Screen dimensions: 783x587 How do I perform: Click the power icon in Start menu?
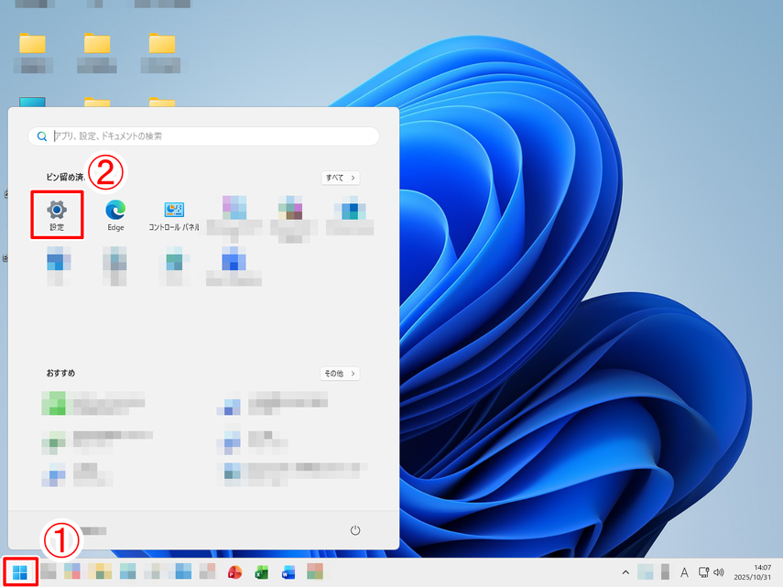coord(355,531)
